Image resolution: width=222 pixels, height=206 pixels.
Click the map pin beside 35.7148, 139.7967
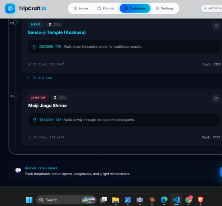[x=29, y=64]
